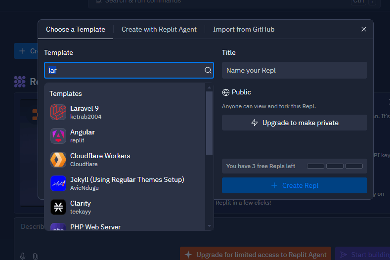Focus the Template search field
The image size is (390, 260).
point(129,70)
